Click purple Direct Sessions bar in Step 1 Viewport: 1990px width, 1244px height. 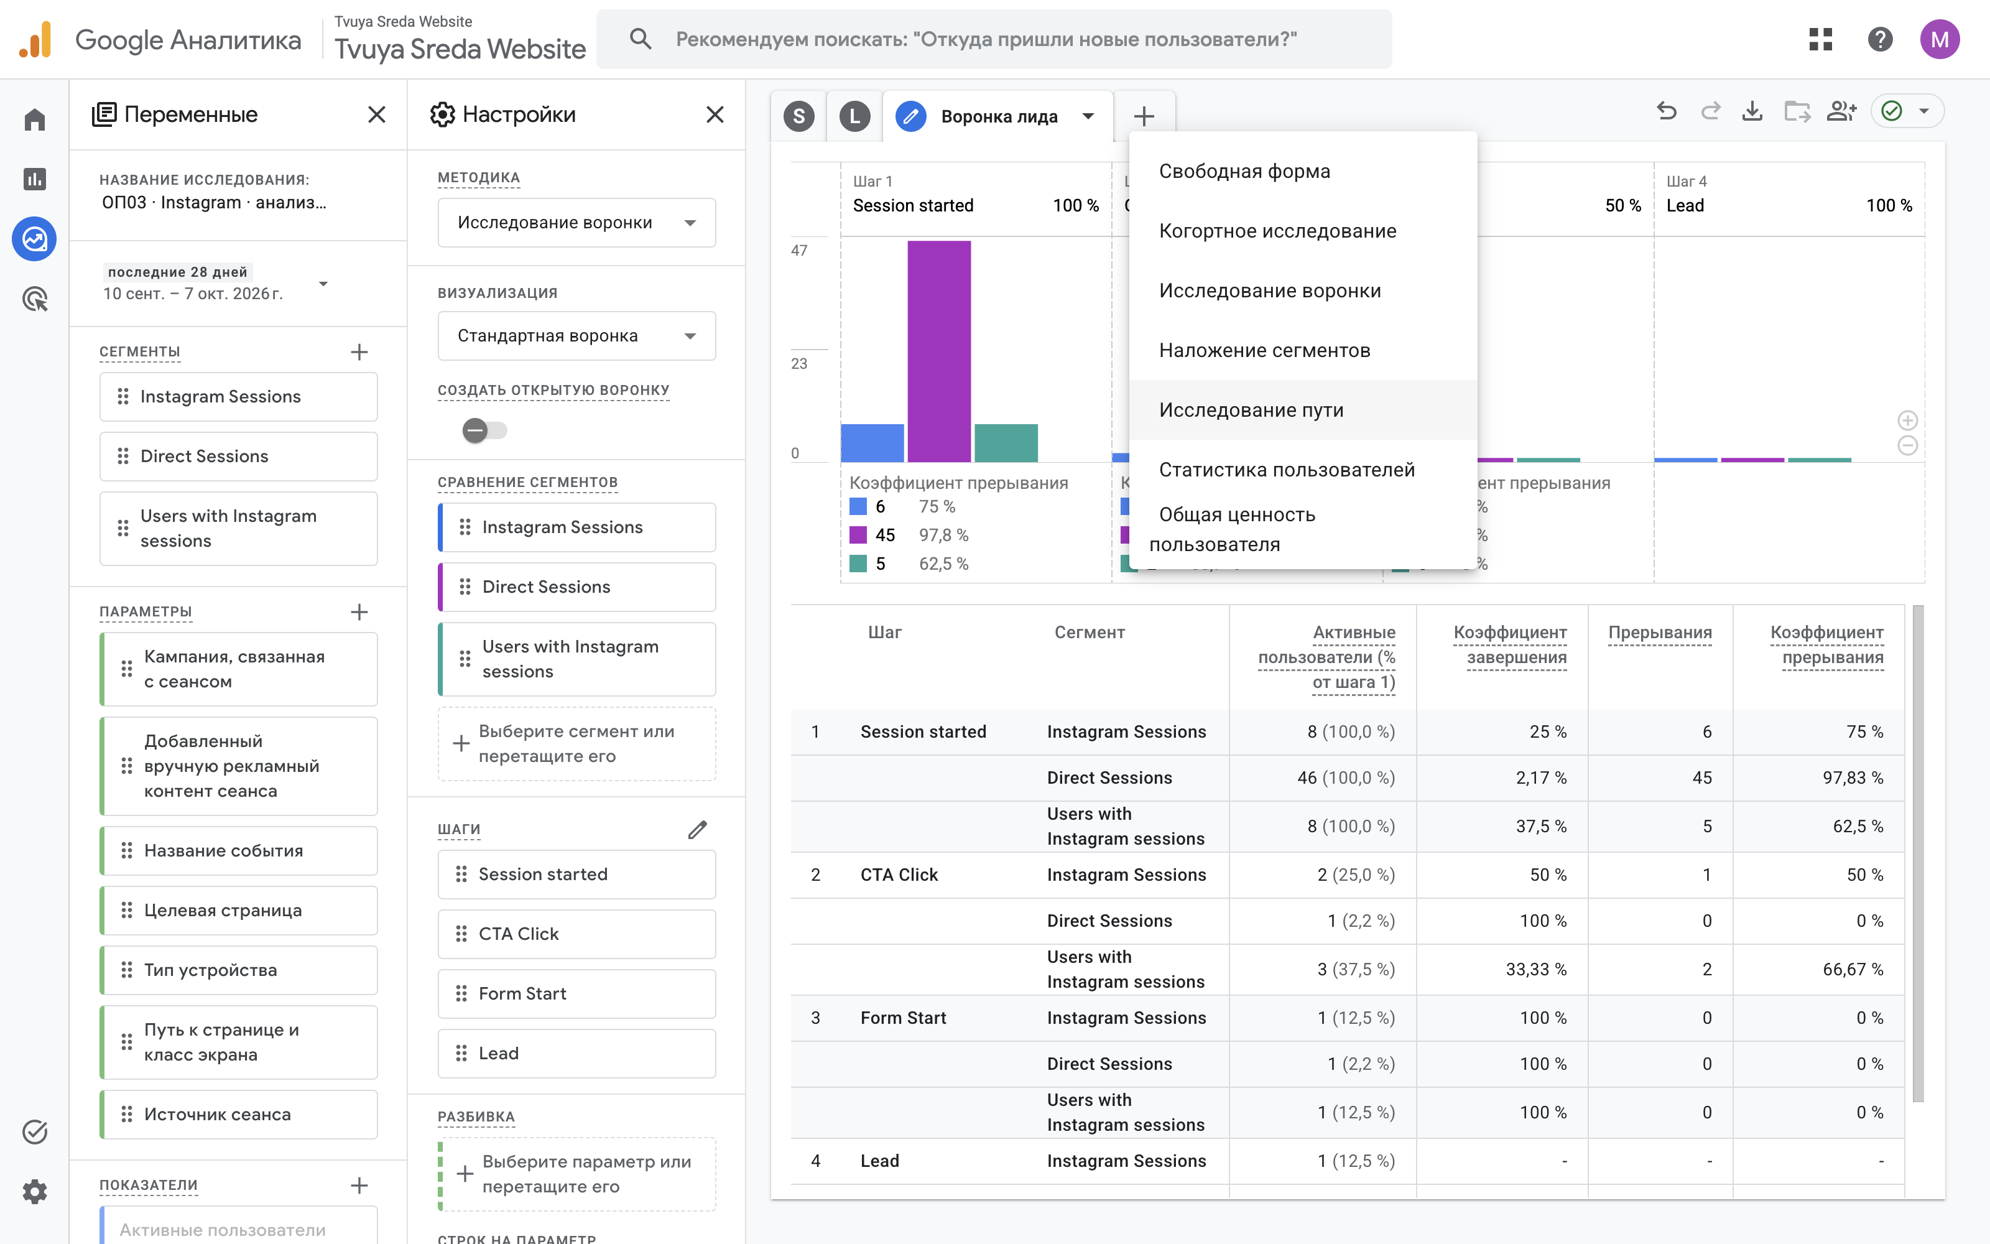point(939,351)
